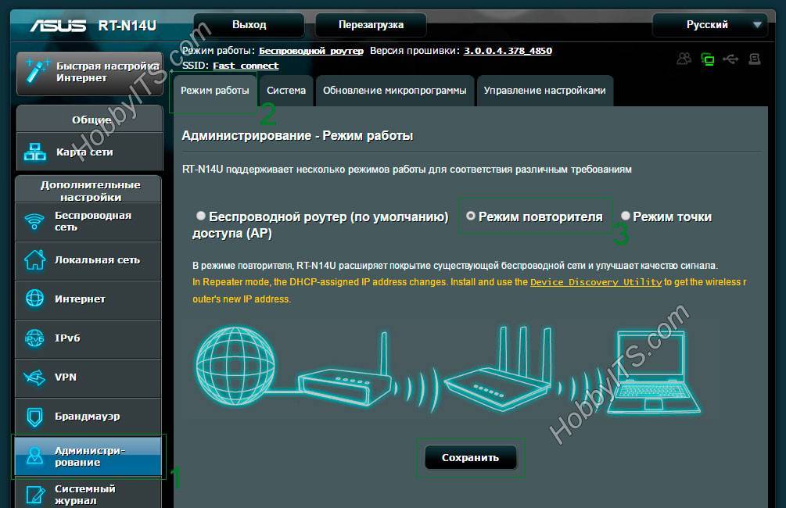The height and width of the screenshot is (508, 786).
Task: Click the guest network status icon
Action: point(684,59)
